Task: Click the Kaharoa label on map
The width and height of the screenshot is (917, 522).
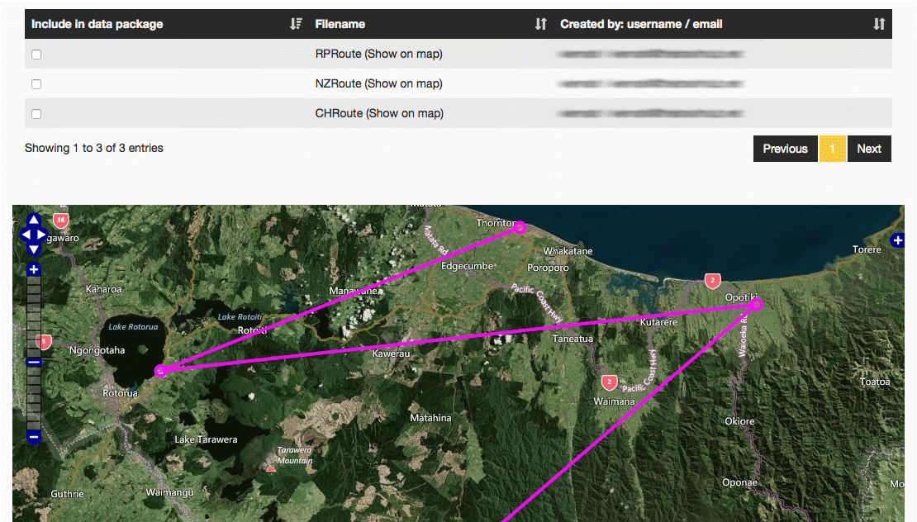Action: [x=103, y=289]
